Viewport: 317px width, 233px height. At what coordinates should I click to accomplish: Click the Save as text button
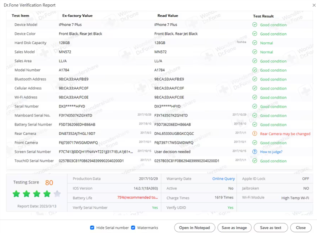[271, 228]
